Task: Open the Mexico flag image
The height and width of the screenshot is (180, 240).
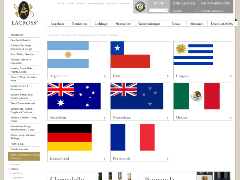Action: pyautogui.click(x=197, y=96)
